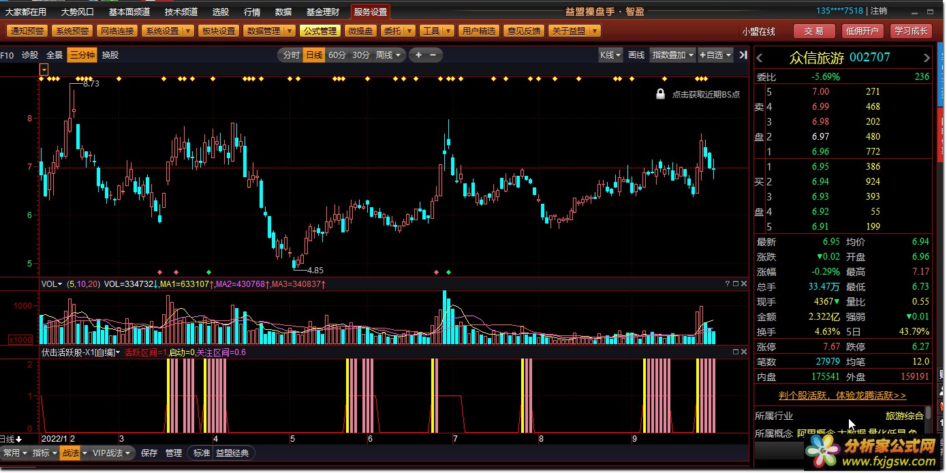Zoom out the chart with minus button
The height and width of the screenshot is (473, 947).
tap(433, 55)
